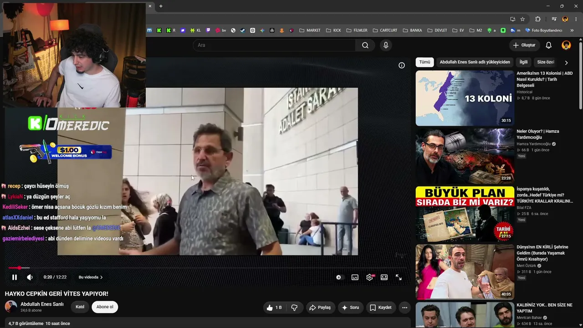The height and width of the screenshot is (328, 583).
Task: Focus the 'Ara' search field
Action: click(x=274, y=45)
